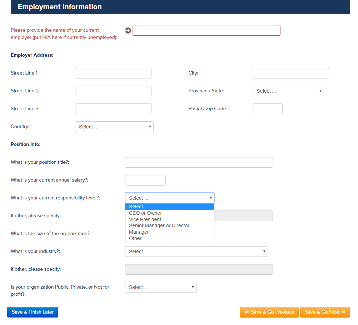Click the Save & Finish Later button
The width and height of the screenshot is (358, 325).
point(32,312)
